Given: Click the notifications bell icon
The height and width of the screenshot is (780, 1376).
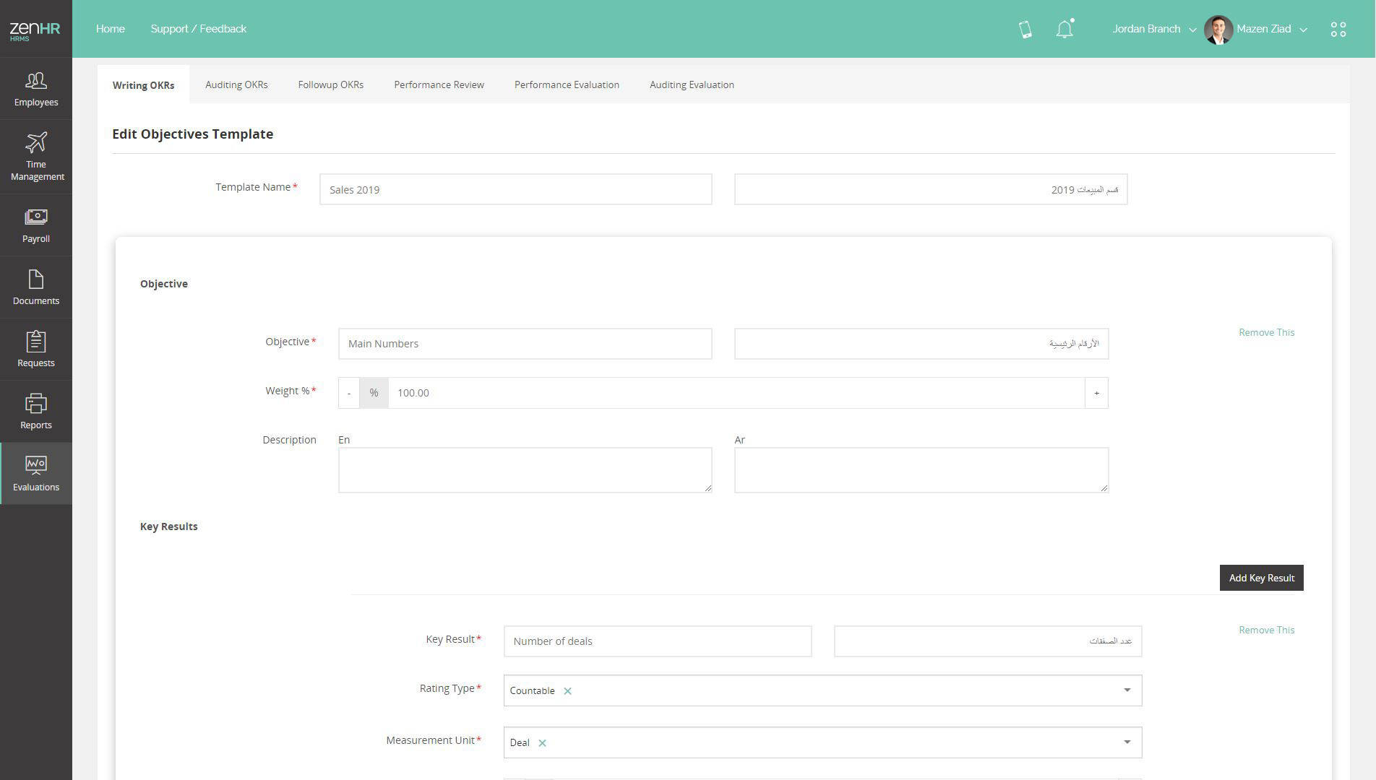Looking at the screenshot, I should click(x=1064, y=29).
